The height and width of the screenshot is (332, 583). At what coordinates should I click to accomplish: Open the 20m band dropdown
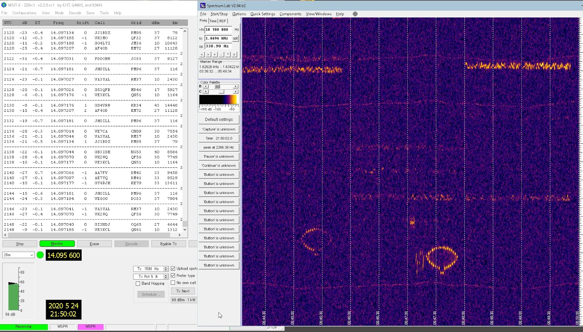click(18, 255)
